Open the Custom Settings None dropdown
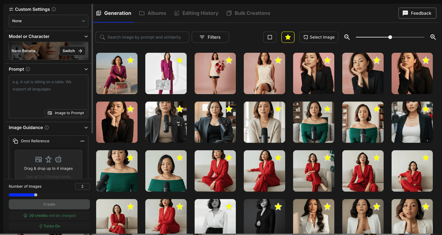The height and width of the screenshot is (235, 442). 49,21
